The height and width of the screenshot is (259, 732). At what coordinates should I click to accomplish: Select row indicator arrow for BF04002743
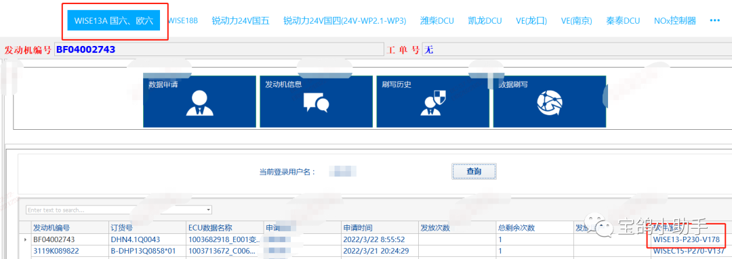(x=26, y=239)
